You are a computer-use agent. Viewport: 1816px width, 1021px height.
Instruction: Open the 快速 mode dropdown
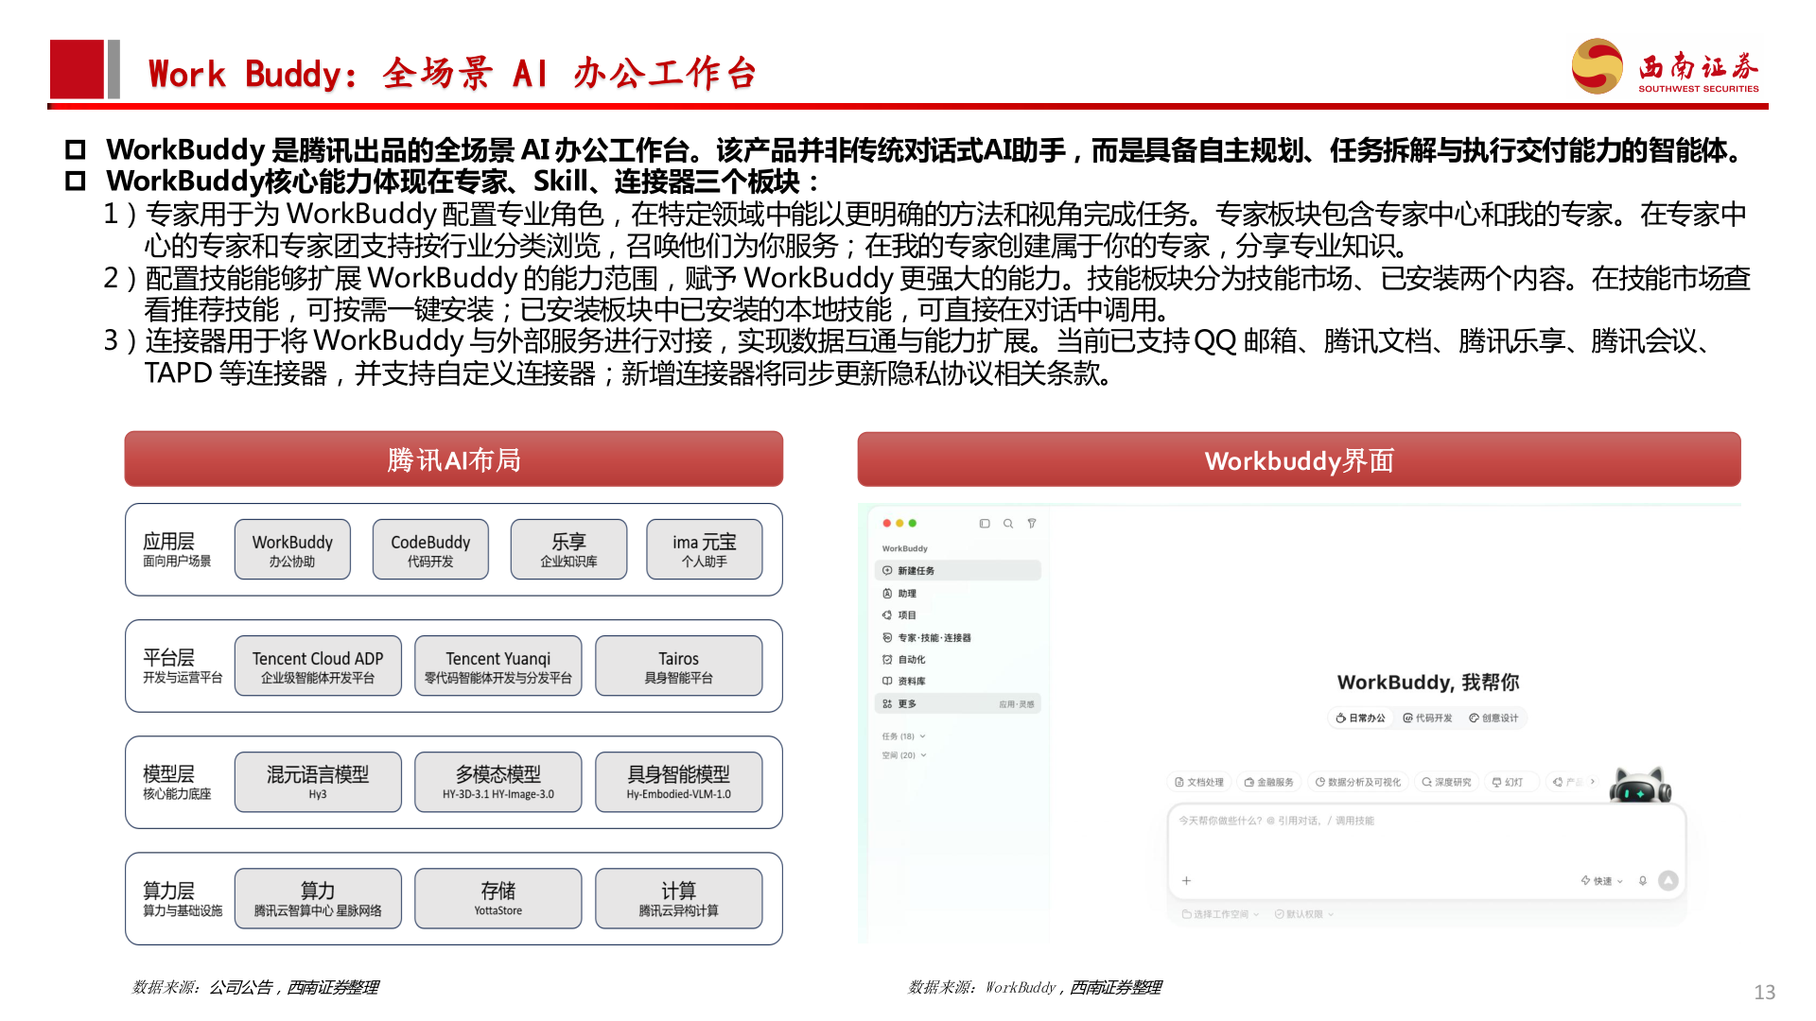[1601, 881]
